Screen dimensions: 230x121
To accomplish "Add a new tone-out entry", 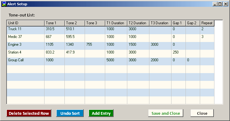I will click(x=101, y=113).
